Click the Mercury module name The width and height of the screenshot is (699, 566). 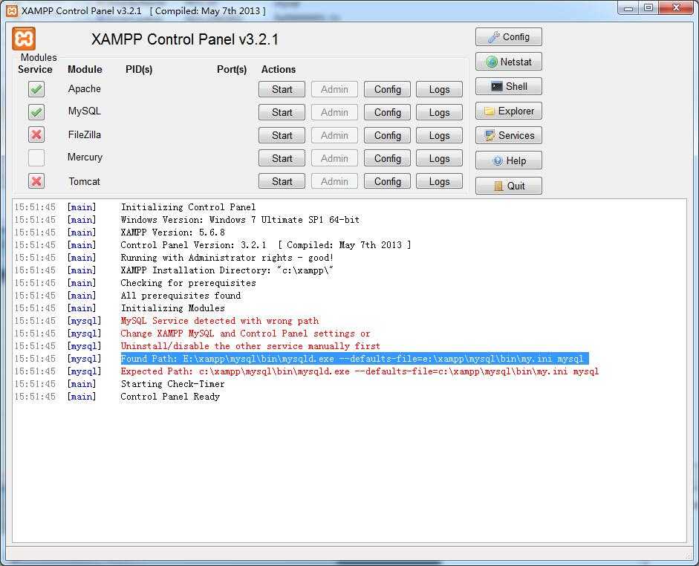click(85, 157)
